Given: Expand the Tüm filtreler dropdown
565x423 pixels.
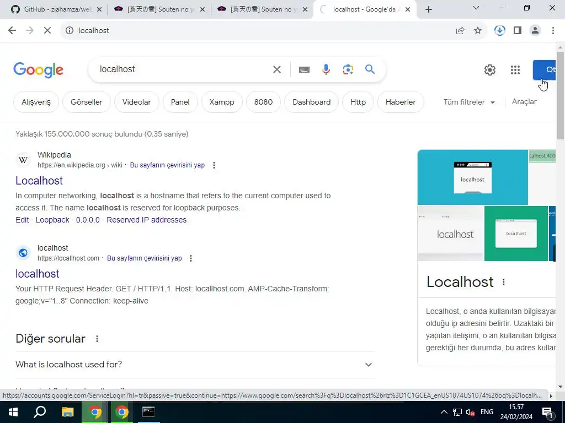Looking at the screenshot, I should click(x=469, y=102).
